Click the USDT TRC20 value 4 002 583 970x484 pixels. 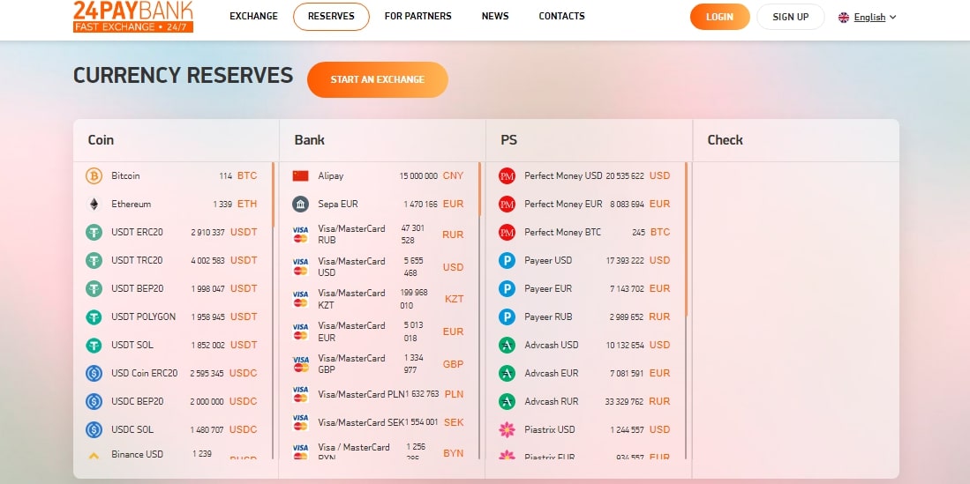tap(208, 261)
